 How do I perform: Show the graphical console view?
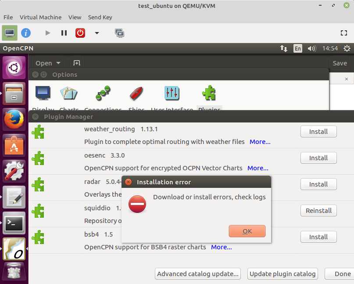[10, 33]
